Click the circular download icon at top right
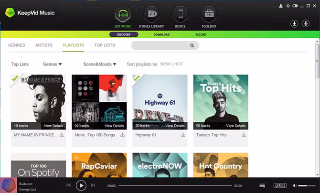This screenshot has width=320, height=193. 294,23
